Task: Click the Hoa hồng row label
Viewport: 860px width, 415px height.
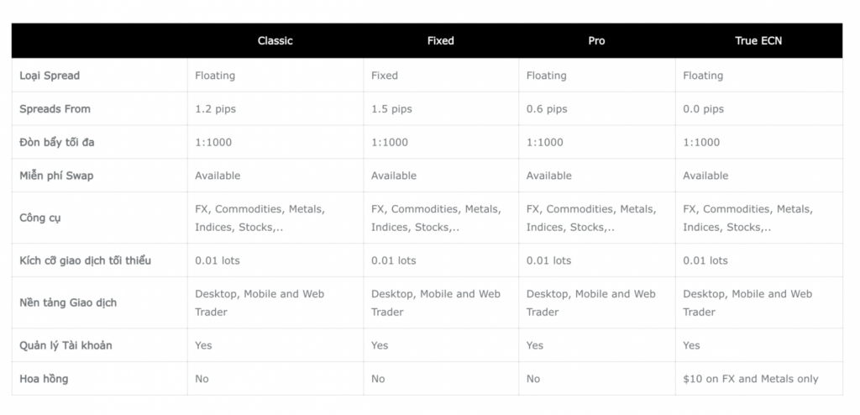Action: click(44, 379)
